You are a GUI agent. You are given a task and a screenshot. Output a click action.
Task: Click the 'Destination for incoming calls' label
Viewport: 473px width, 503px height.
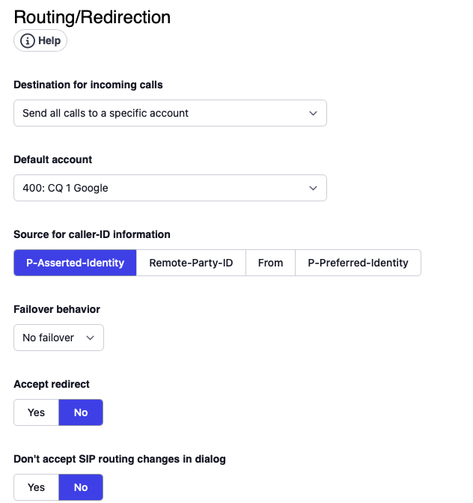point(88,85)
